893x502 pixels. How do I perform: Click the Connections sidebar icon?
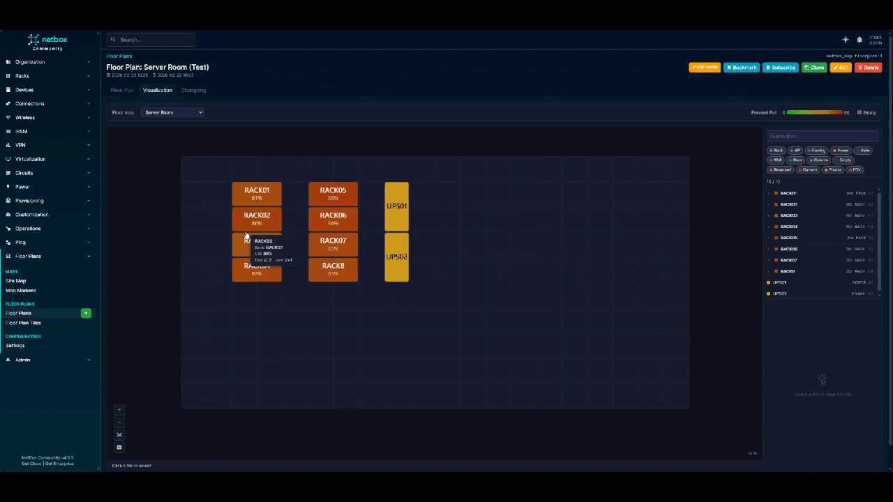[8, 104]
